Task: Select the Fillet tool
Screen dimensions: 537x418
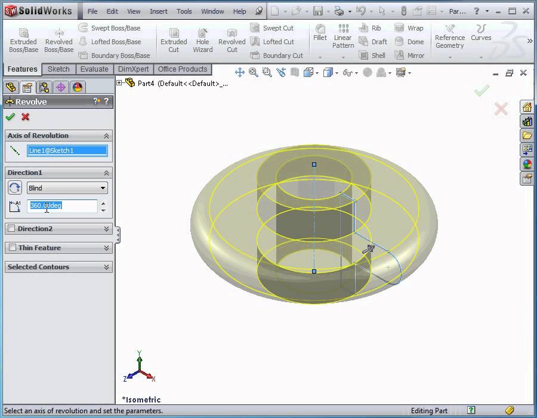Action: click(320, 33)
